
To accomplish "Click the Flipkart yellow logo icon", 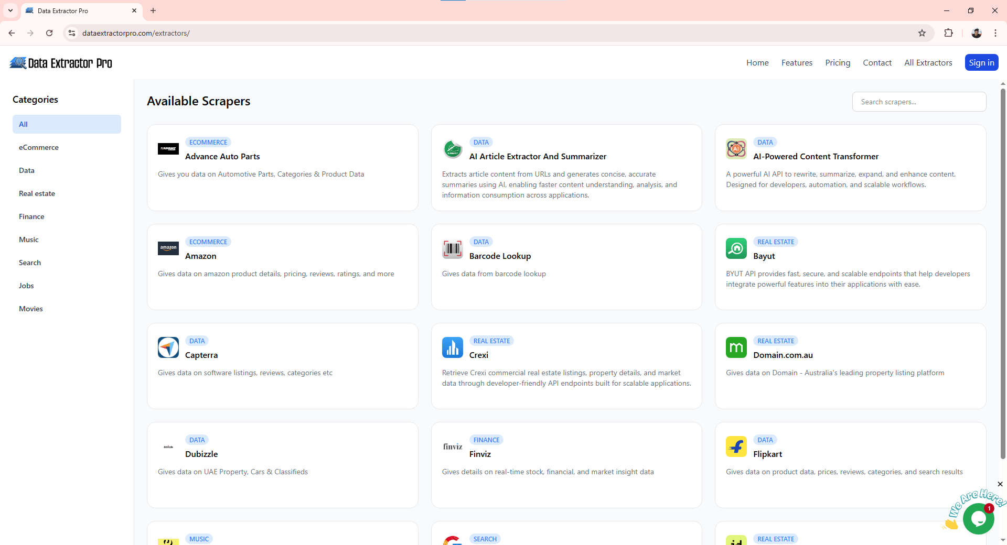I will pyautogui.click(x=736, y=446).
